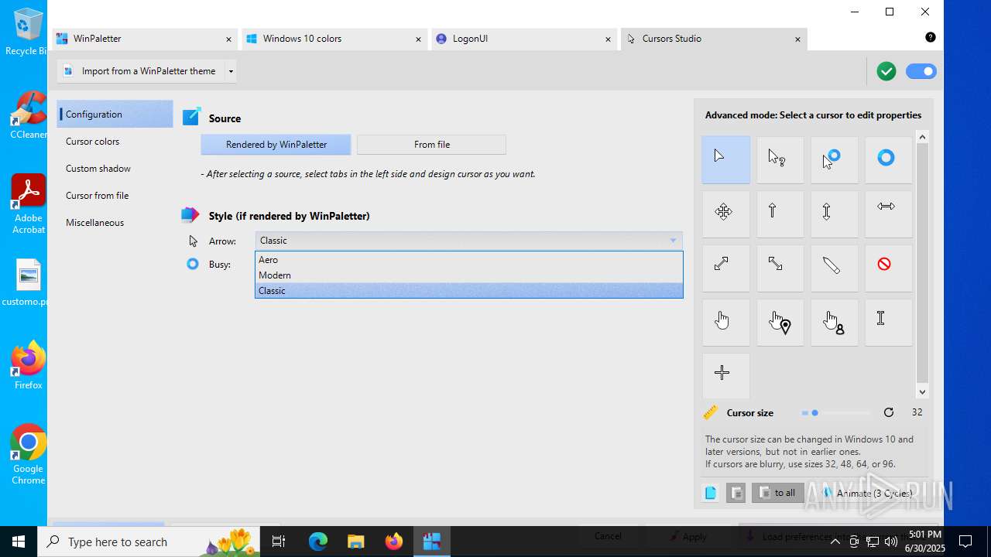Close the Windows 10 colors tab
Viewport: 991px width, 557px height.
(x=418, y=39)
